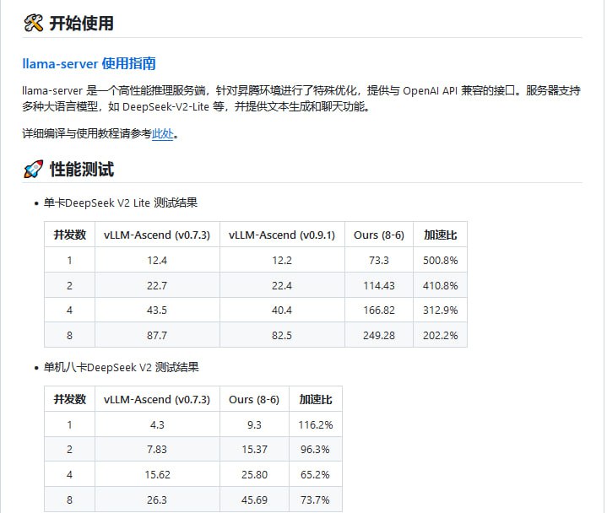Follow the 此处 tutorial link
The image size is (607, 513).
click(x=162, y=133)
